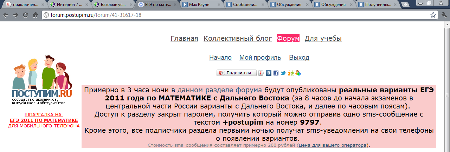Image resolution: width=450 pixels, height=152 pixels.
Task: Share the page via the Twitter bird icon
Action: click(x=283, y=73)
